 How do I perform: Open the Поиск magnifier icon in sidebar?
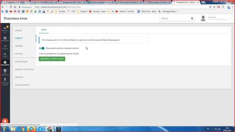[x=5, y=55]
